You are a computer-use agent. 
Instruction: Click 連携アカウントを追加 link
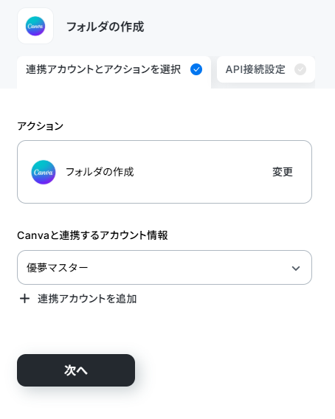[x=87, y=299]
